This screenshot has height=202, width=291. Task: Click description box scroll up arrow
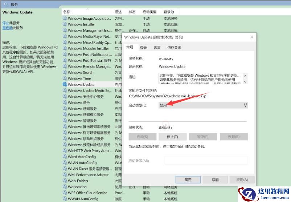[245, 76]
